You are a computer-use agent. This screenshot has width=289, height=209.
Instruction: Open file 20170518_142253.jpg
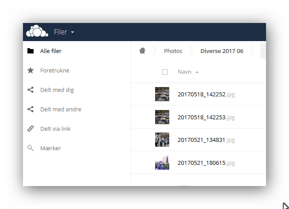pos(206,117)
